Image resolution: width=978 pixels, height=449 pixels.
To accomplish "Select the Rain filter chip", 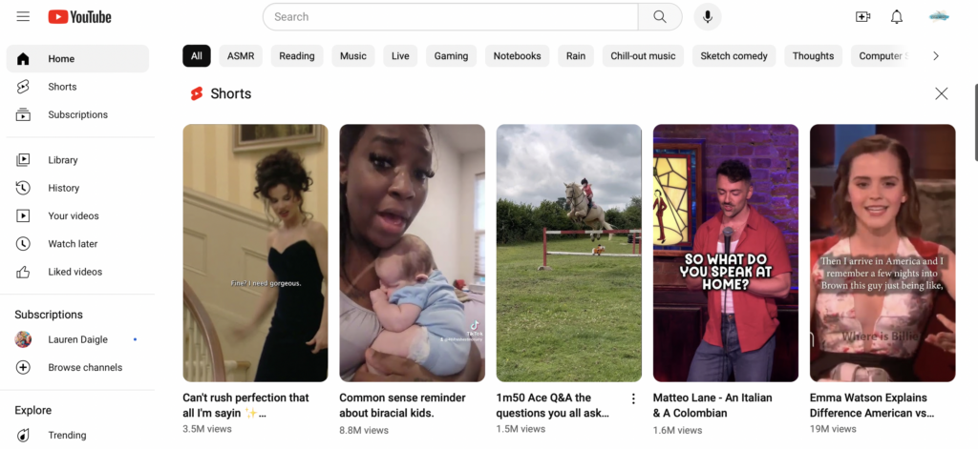I will pos(576,56).
